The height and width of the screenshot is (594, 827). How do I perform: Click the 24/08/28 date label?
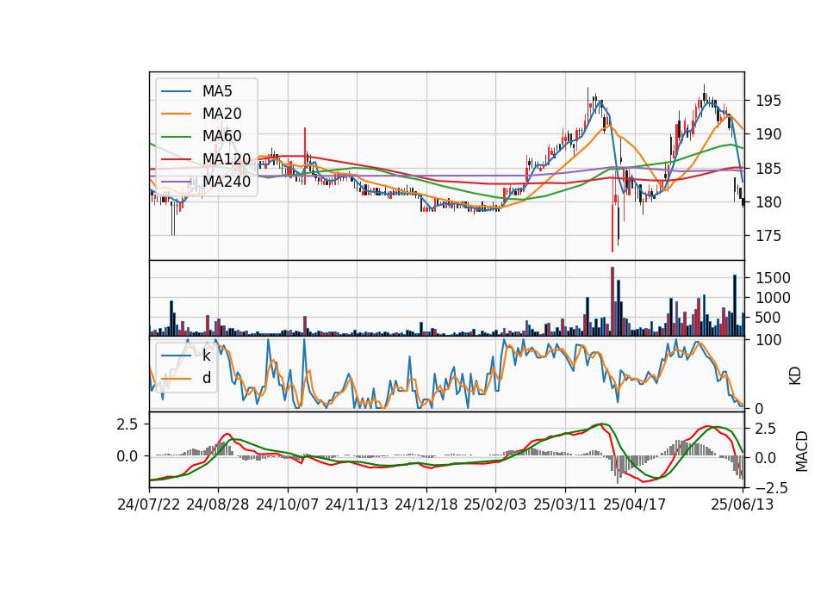tap(218, 504)
